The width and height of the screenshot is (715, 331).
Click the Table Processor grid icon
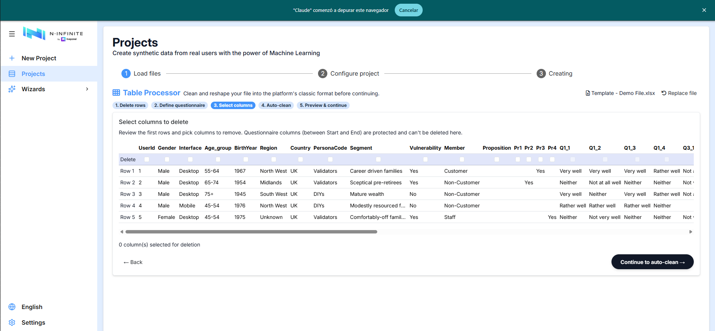pos(116,93)
